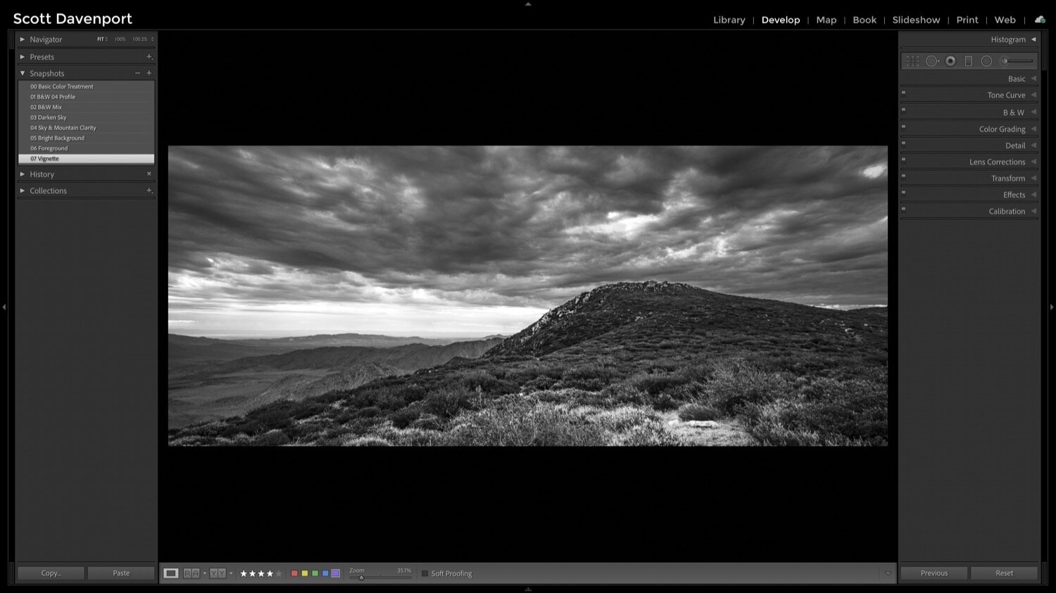Switch to the Book module
The width and height of the screenshot is (1056, 593).
865,20
